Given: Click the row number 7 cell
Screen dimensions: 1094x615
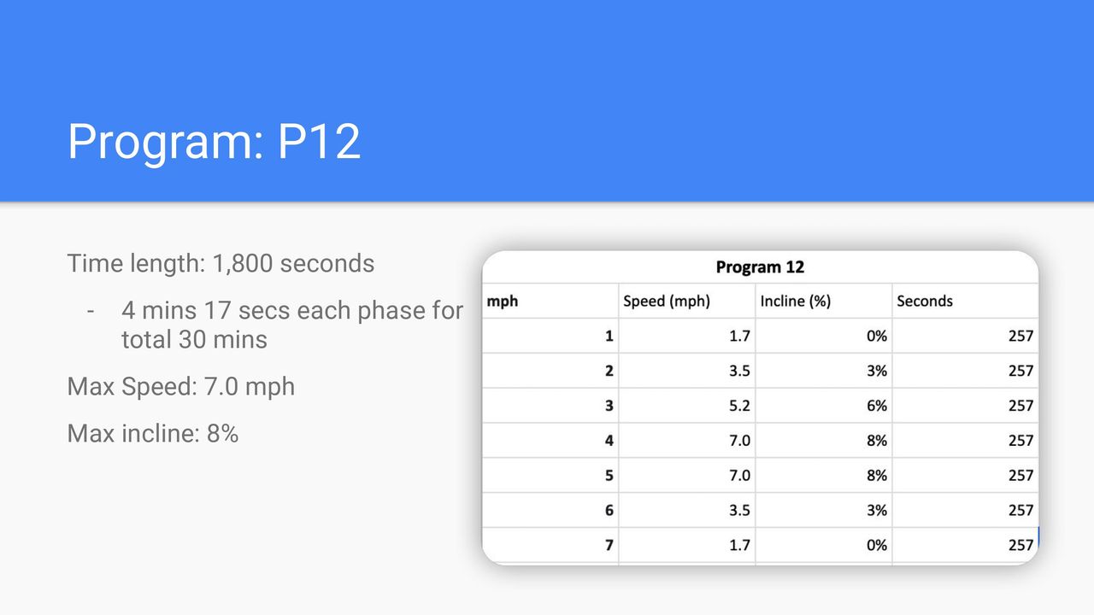Looking at the screenshot, I should click(550, 545).
